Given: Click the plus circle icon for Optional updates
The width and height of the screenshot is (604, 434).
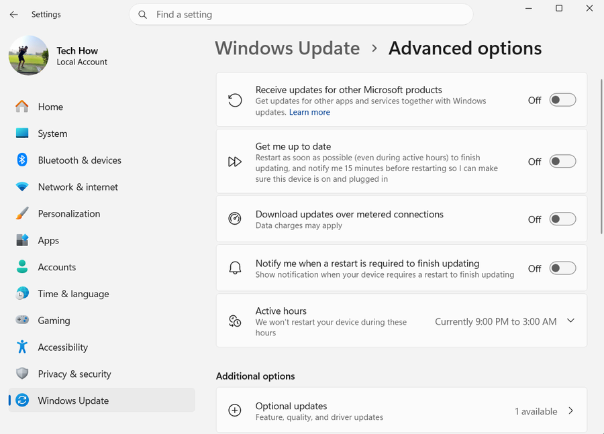Looking at the screenshot, I should click(x=235, y=411).
